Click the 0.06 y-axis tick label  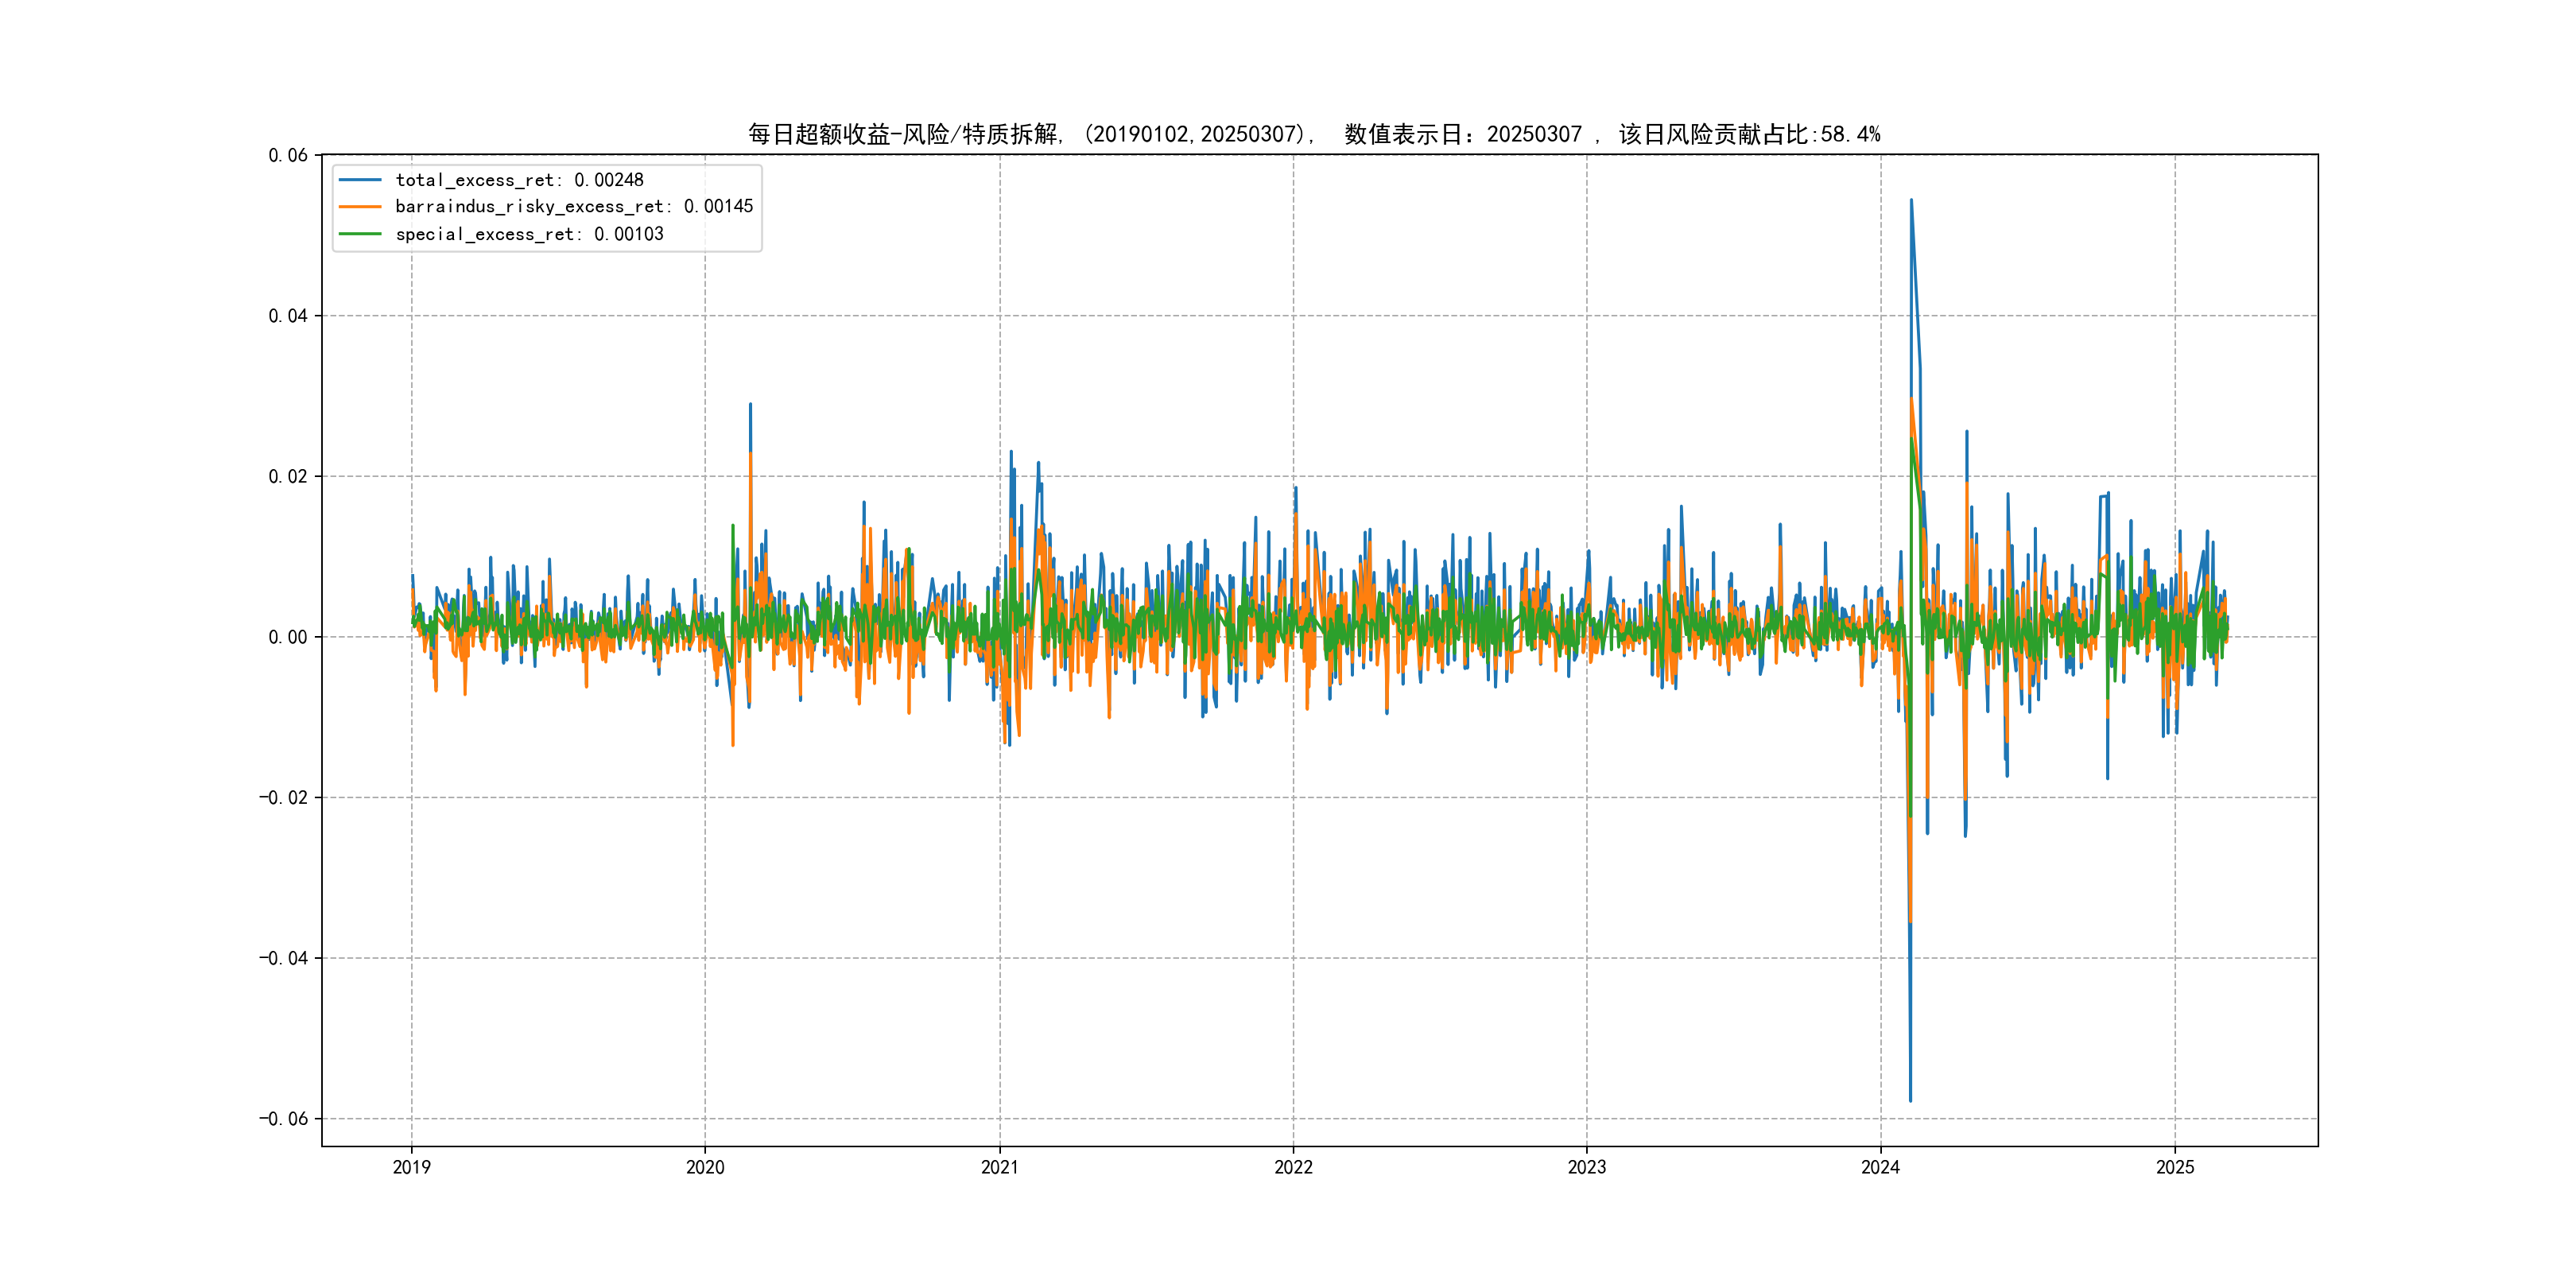pos(288,155)
